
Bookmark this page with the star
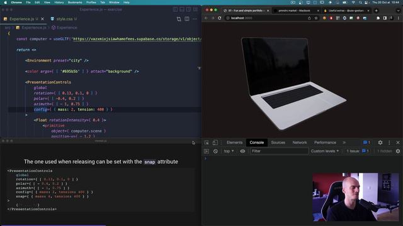tap(316, 18)
